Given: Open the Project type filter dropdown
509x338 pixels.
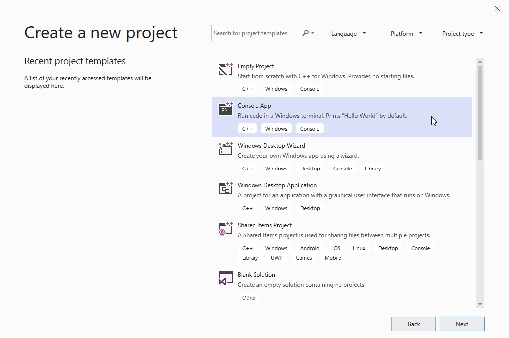Looking at the screenshot, I should pyautogui.click(x=462, y=33).
